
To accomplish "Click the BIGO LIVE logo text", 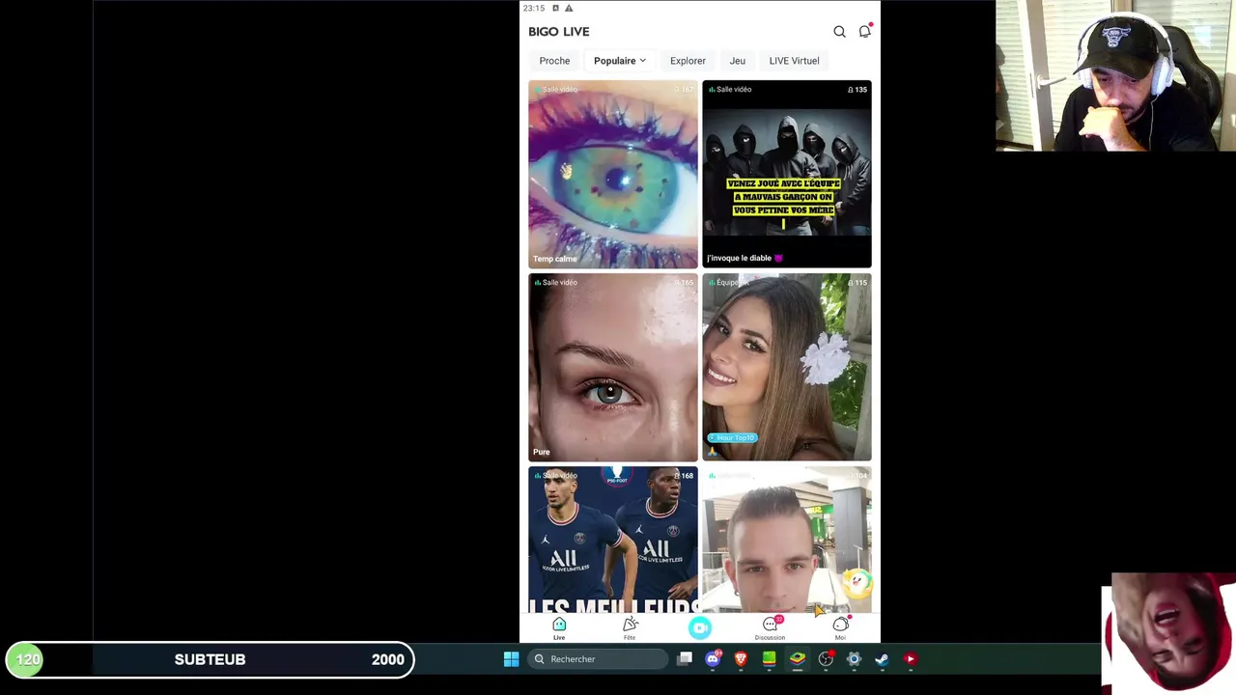I will [558, 32].
